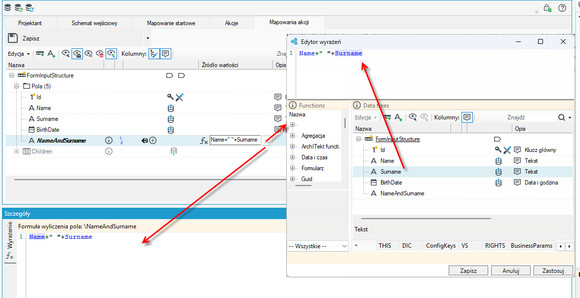Click the plus circle icon on NameAndSurname row
This screenshot has height=298, width=580.
click(x=153, y=141)
